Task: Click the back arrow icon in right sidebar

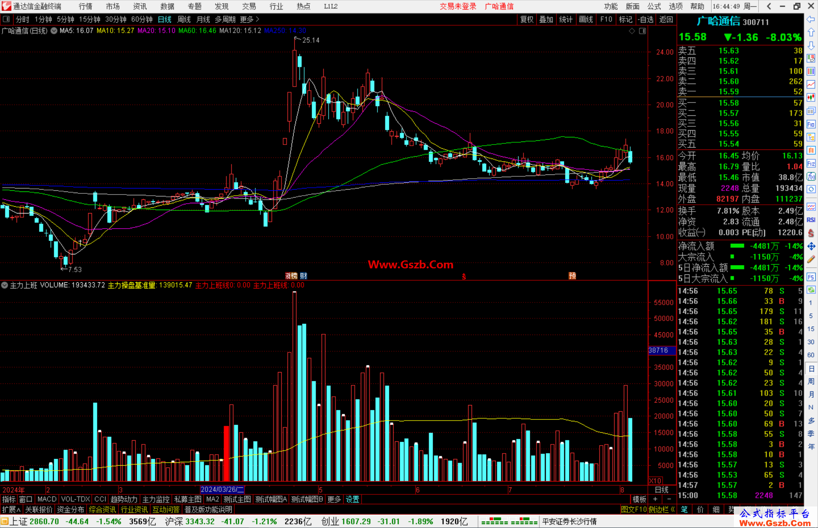Action: tap(811, 19)
